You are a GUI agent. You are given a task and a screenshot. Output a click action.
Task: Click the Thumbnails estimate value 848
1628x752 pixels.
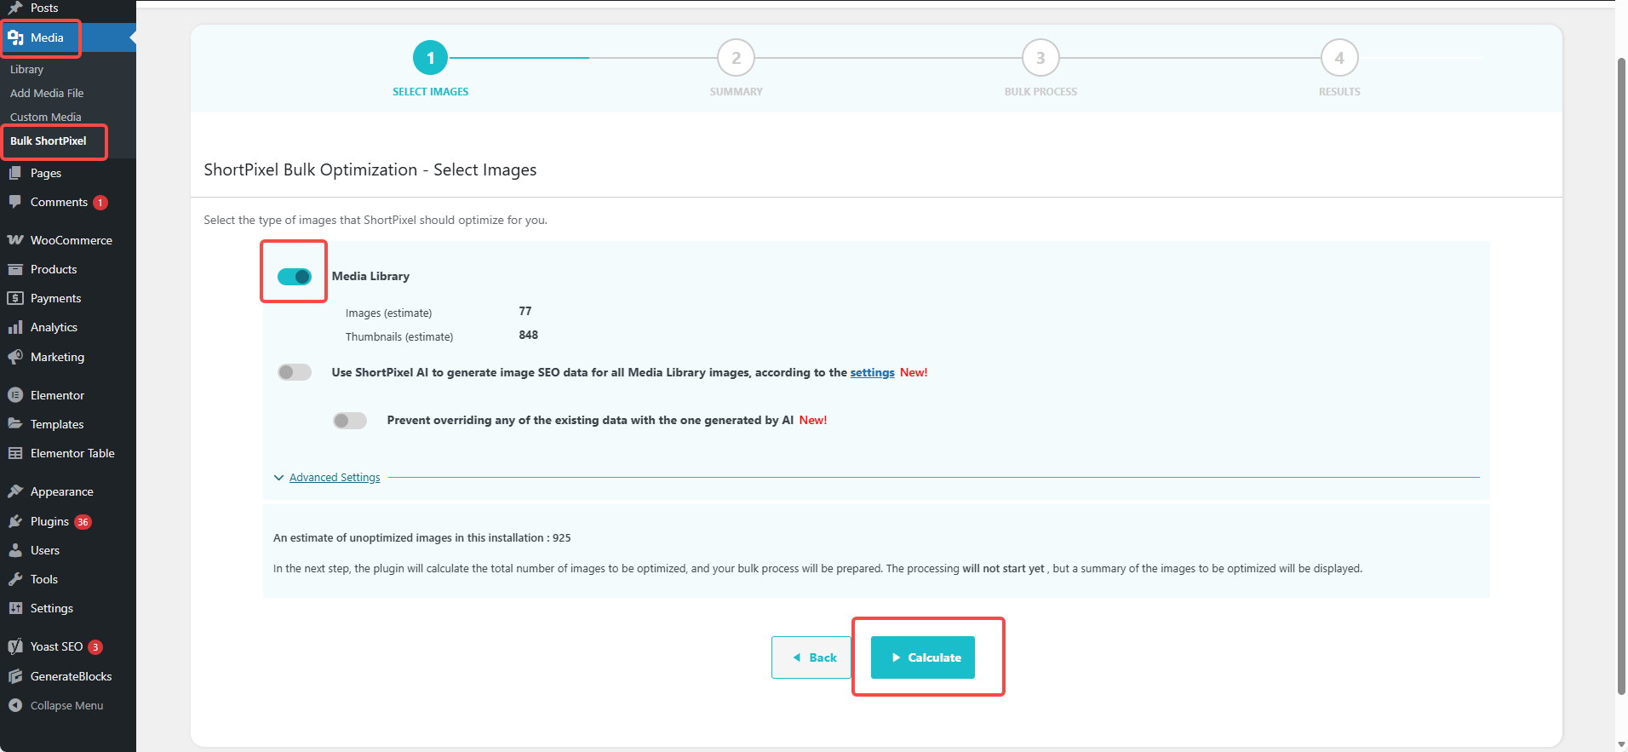529,336
